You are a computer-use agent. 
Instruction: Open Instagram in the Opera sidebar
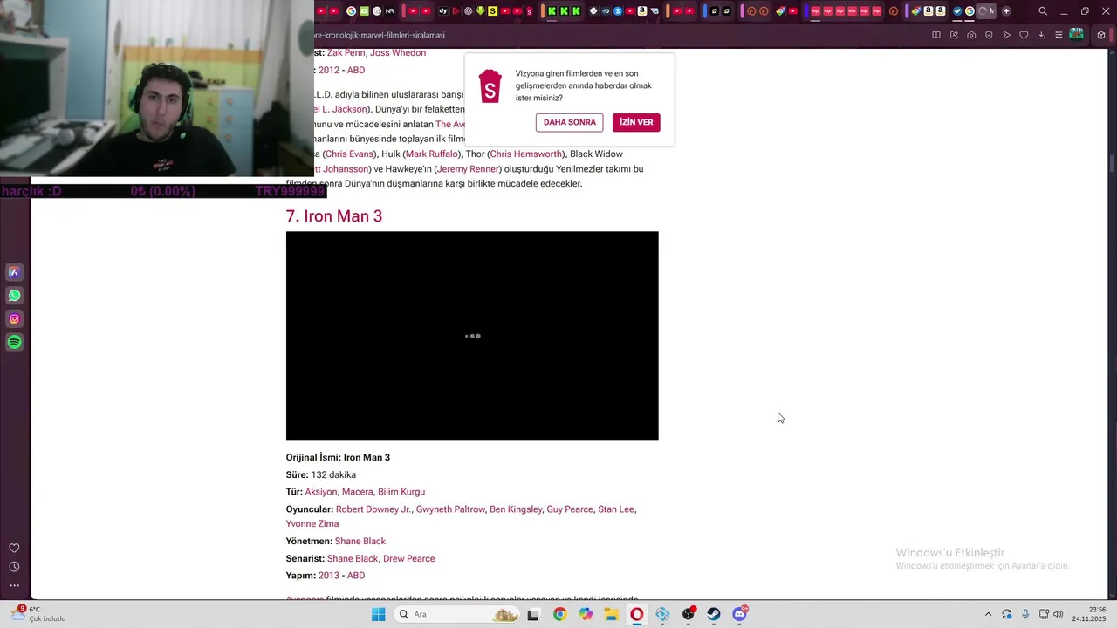[14, 319]
